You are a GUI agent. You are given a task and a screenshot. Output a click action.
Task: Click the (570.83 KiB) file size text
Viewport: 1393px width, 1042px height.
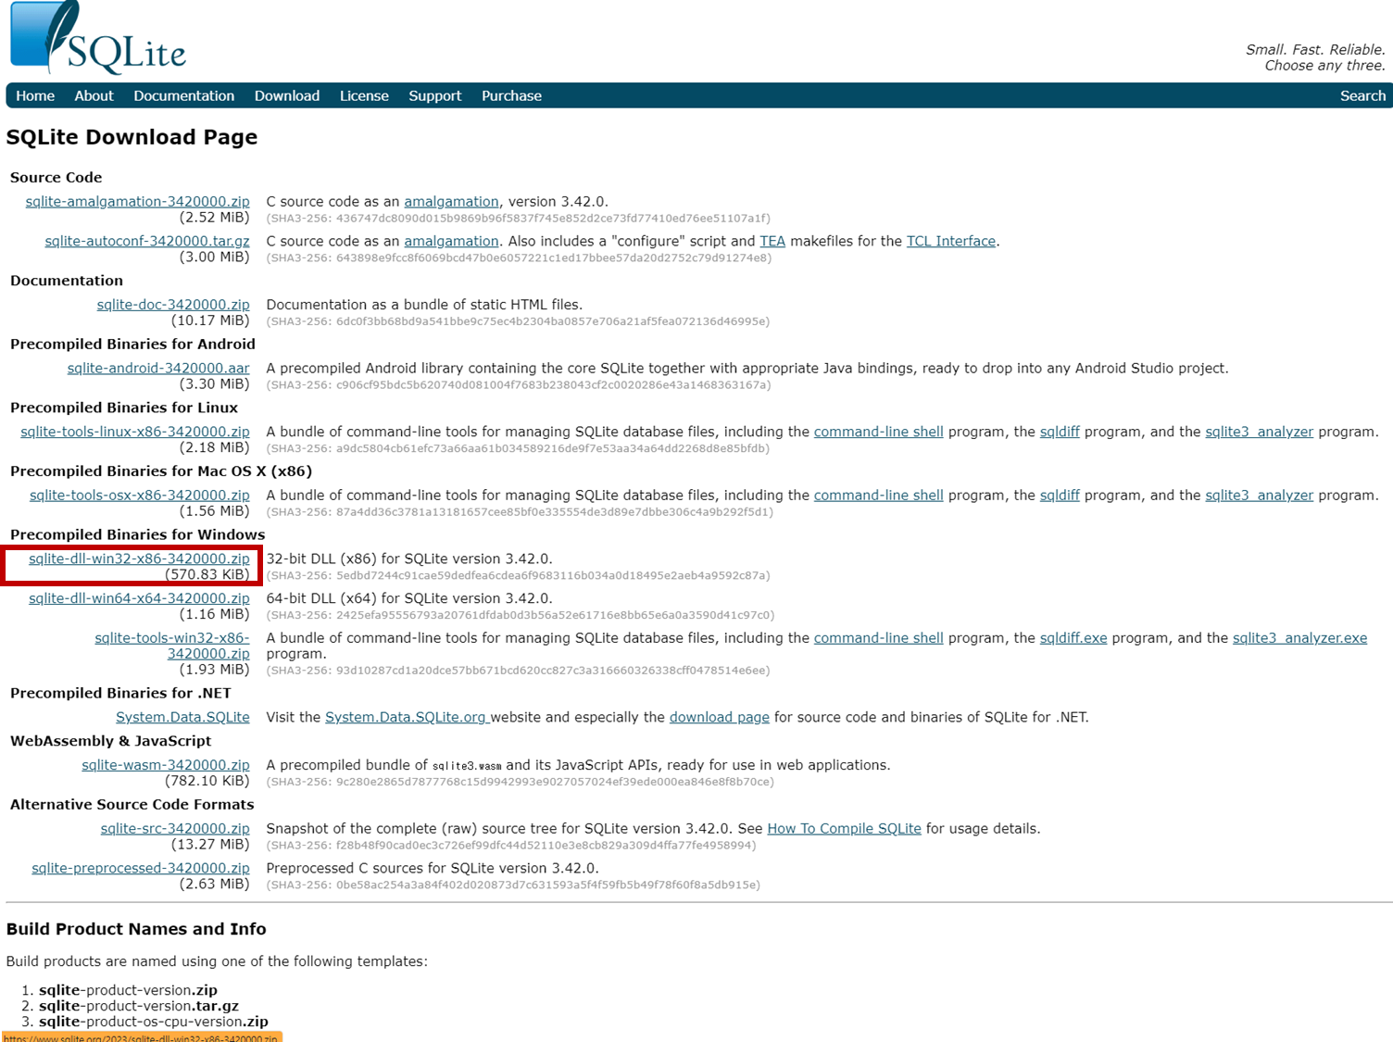click(x=207, y=574)
